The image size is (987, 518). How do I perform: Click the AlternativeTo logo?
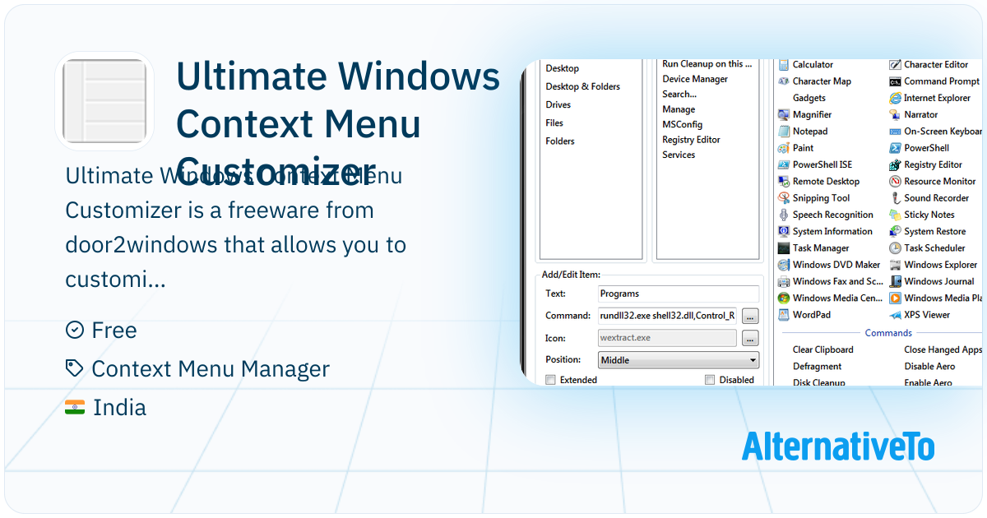coord(838,446)
